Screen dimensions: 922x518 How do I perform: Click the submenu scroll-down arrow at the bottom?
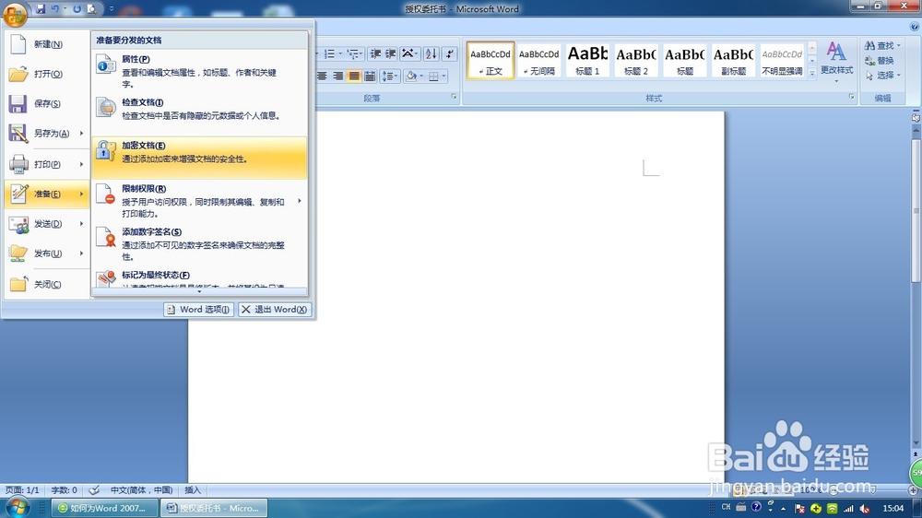(x=199, y=291)
